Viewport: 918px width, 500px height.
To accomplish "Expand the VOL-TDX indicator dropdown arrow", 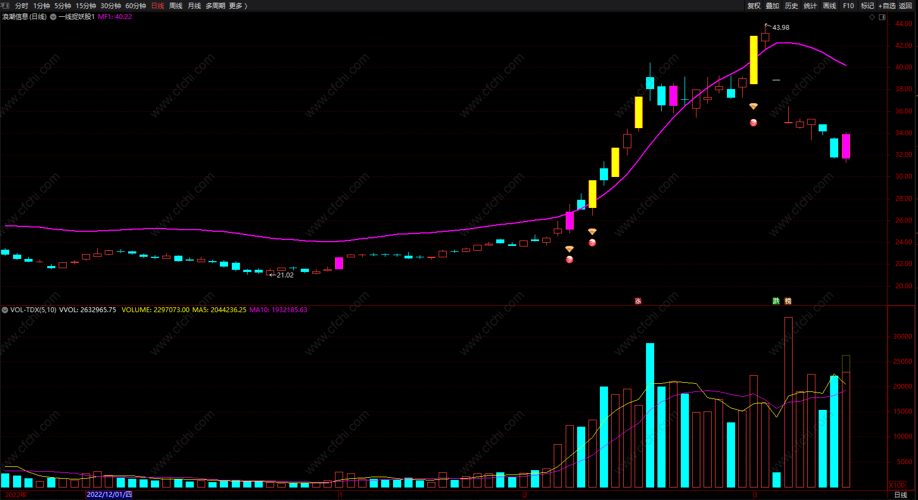I will coord(5,310).
